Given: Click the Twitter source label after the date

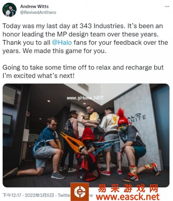Looking at the screenshot, I should click(x=64, y=195).
